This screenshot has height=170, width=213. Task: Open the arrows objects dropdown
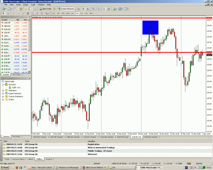47,13
